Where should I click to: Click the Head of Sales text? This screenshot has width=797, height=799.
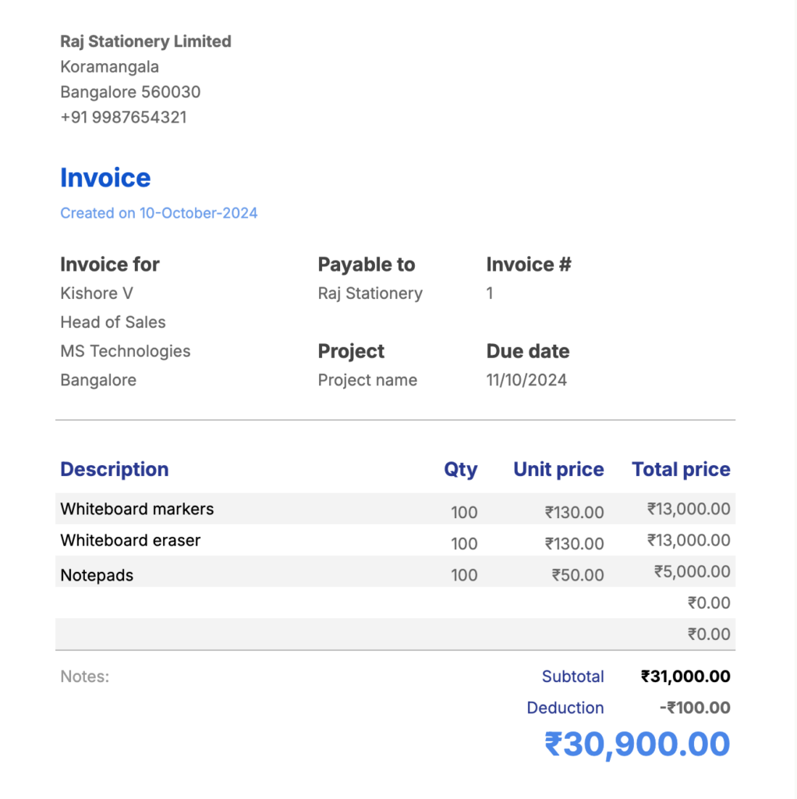113,322
